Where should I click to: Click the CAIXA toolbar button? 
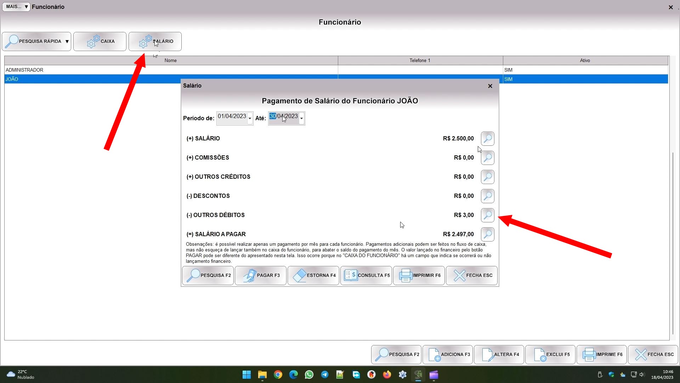[x=100, y=41]
